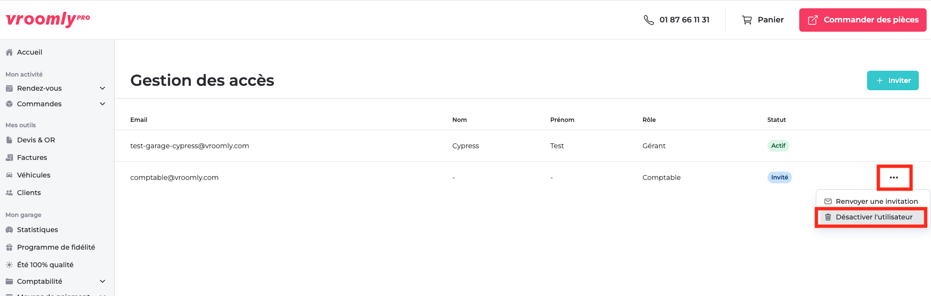Click the Inviter button
Image resolution: width=931 pixels, height=296 pixels.
[892, 80]
